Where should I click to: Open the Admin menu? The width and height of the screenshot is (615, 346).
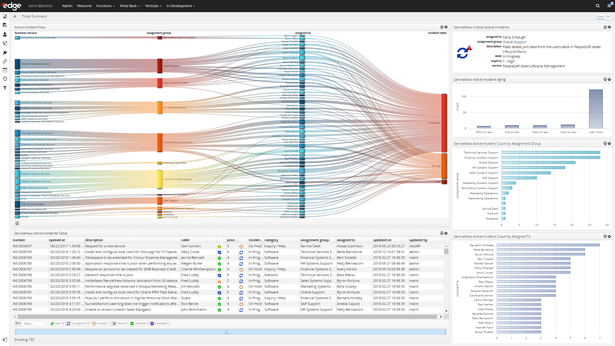tap(67, 6)
